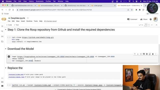The image size is (160, 90).
Task: Run the git clone cell bracket
Action: (x=9, y=37)
